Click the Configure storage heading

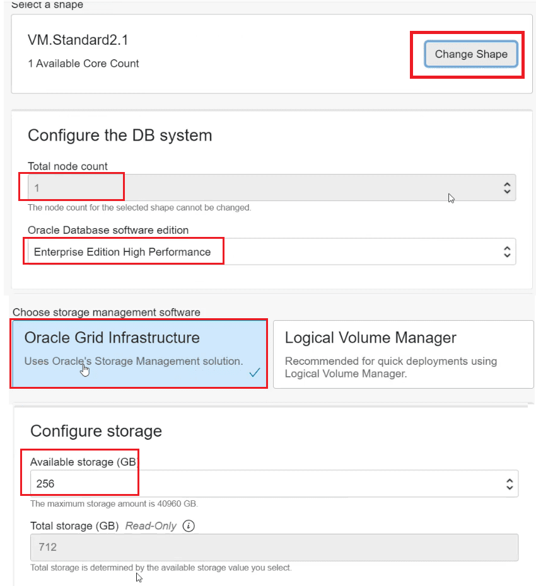click(96, 432)
